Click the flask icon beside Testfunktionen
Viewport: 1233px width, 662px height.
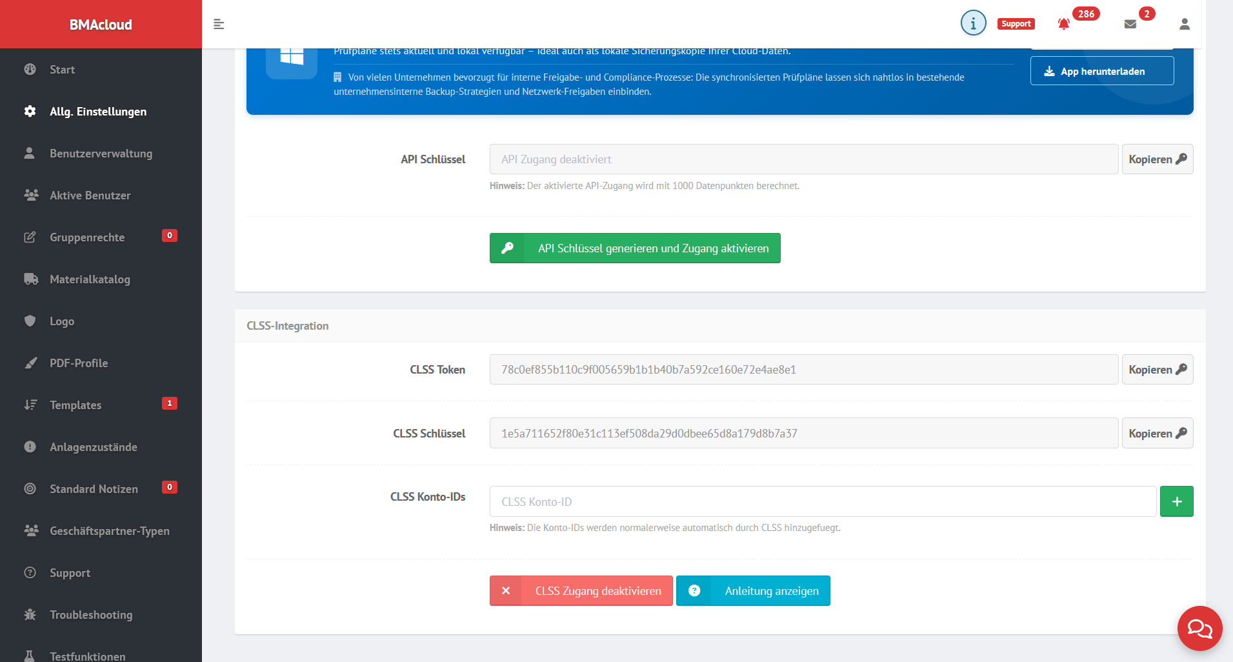pyautogui.click(x=30, y=656)
